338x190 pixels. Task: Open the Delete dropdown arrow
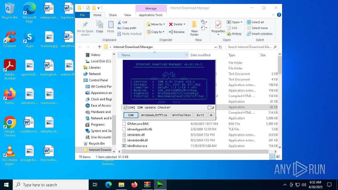coord(184,24)
